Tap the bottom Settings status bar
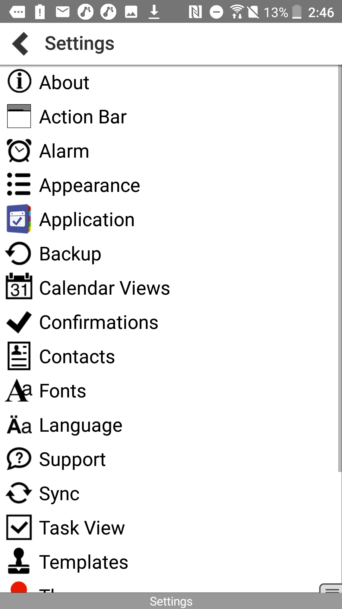Image resolution: width=342 pixels, height=609 pixels. point(171,601)
